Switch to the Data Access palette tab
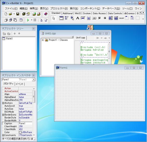 (x=99, y=14)
